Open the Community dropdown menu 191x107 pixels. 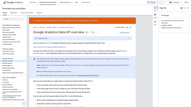point(86,2)
